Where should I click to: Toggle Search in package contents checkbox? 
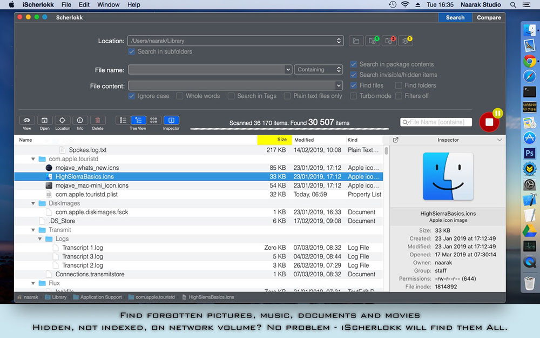click(353, 64)
